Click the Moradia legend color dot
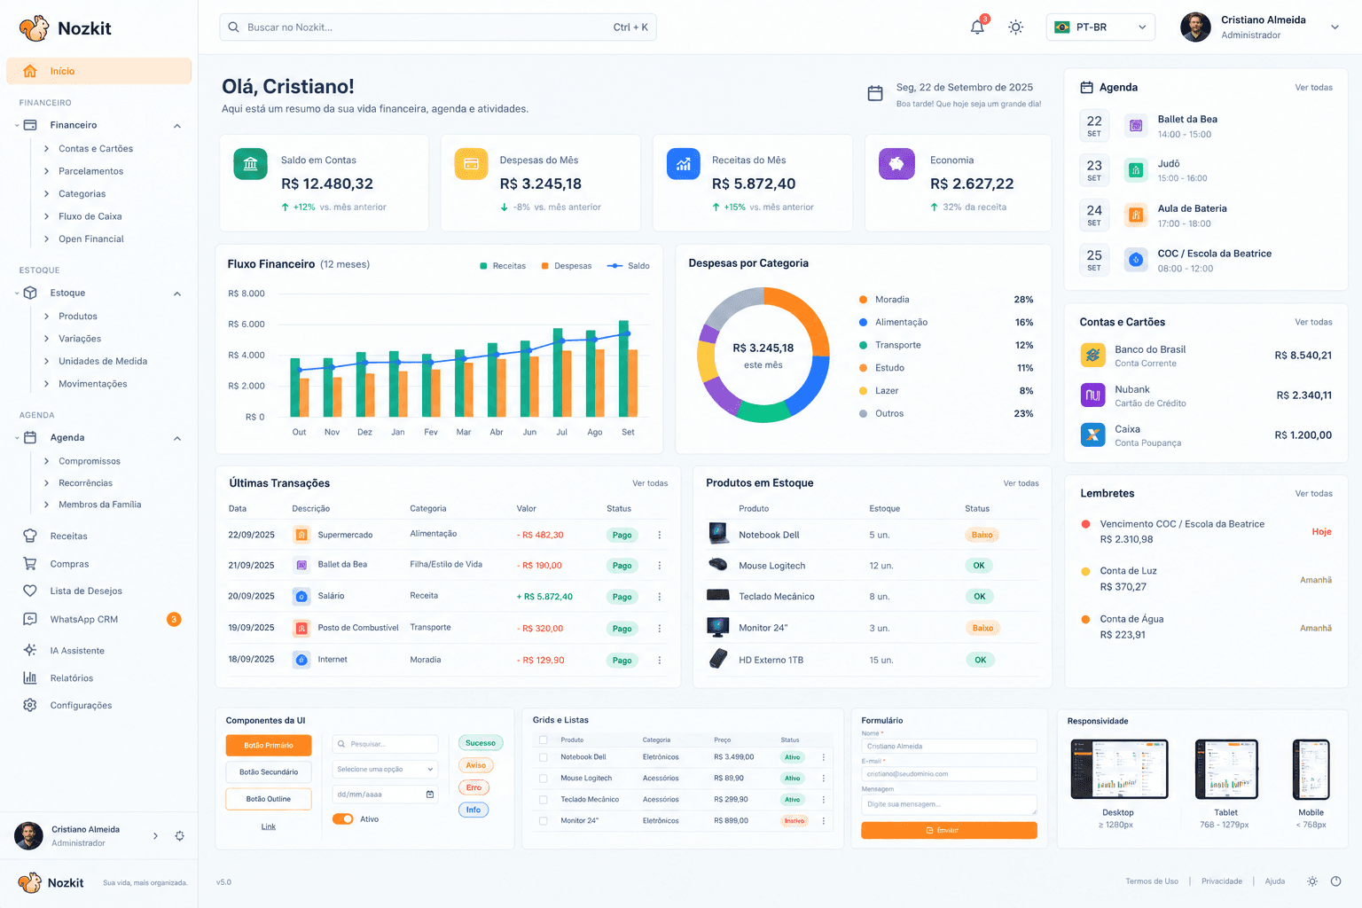1362x908 pixels. pos(863,300)
